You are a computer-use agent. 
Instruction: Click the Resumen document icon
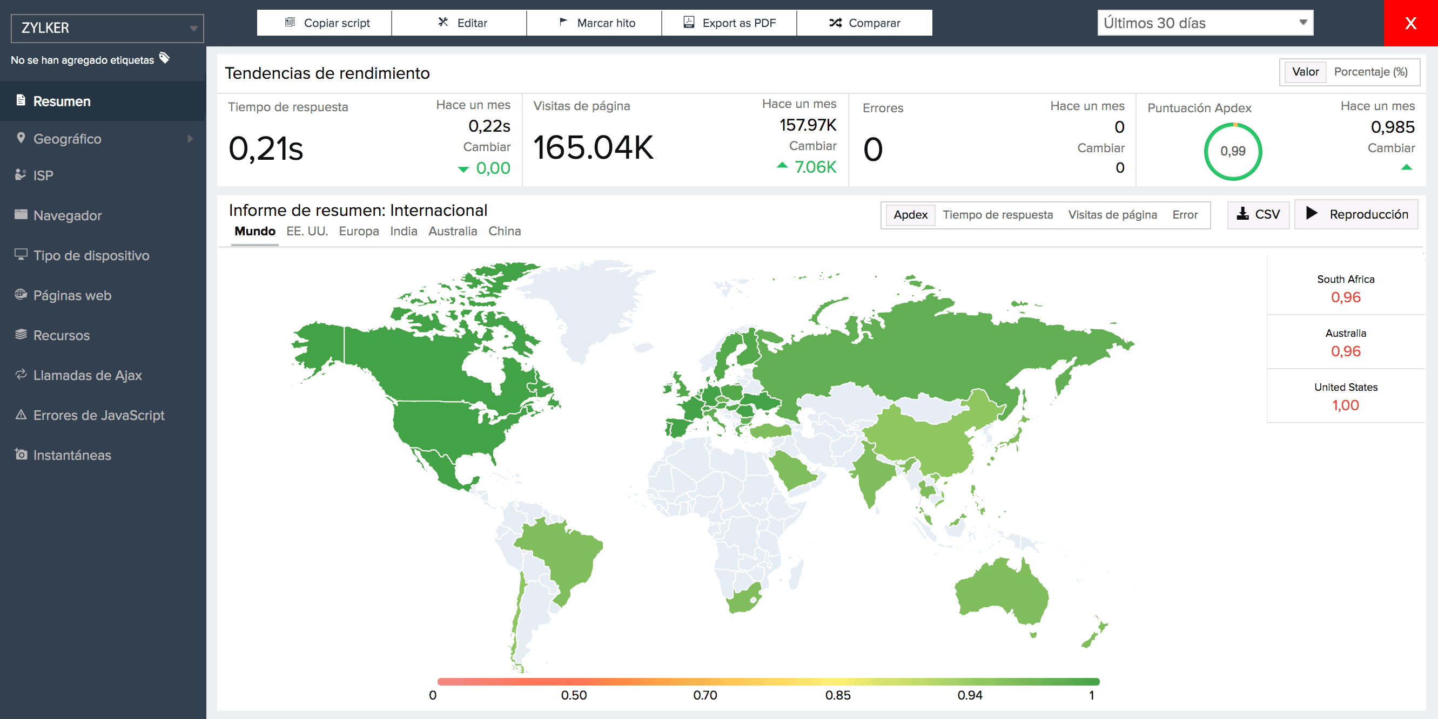pyautogui.click(x=21, y=100)
